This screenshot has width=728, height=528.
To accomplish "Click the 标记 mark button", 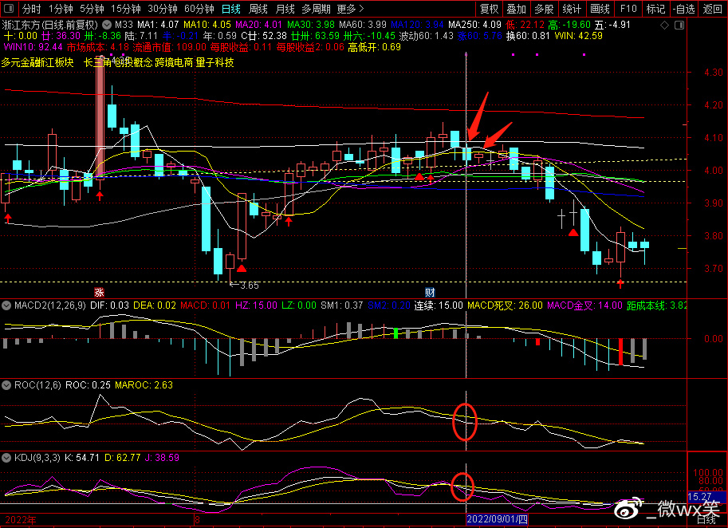I will 655,9.
